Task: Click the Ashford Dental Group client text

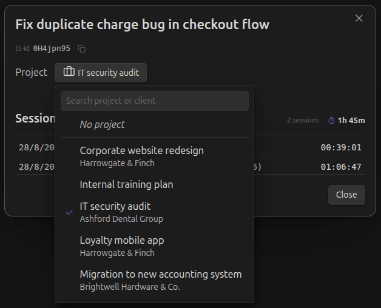Action: pos(121,219)
